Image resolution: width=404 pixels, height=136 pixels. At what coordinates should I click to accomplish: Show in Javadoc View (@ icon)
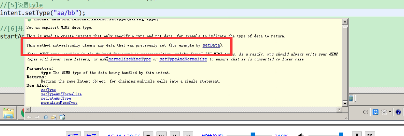pos(46,117)
